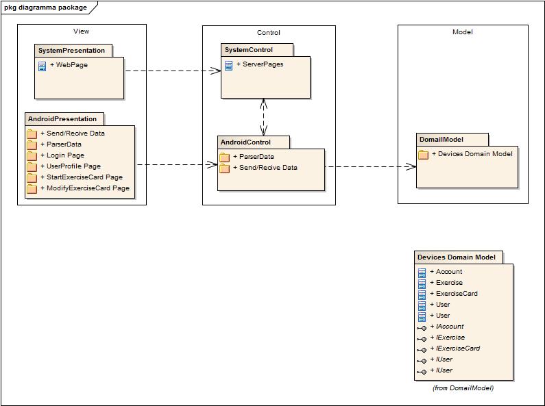This screenshot has height=406, width=545.
Task: Click the '+ WebPage' text
Action: pos(69,65)
